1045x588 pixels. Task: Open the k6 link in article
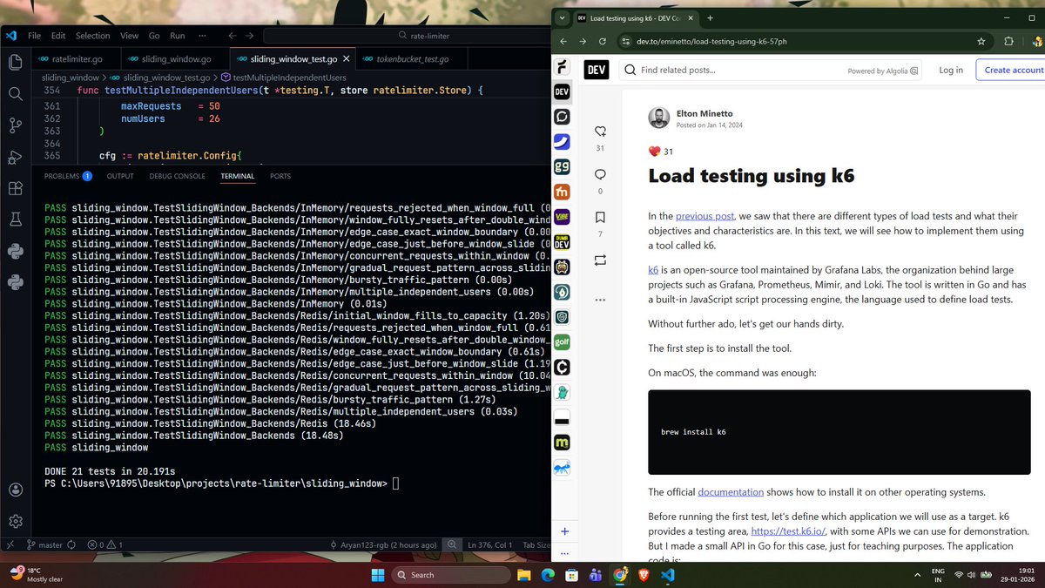click(653, 270)
